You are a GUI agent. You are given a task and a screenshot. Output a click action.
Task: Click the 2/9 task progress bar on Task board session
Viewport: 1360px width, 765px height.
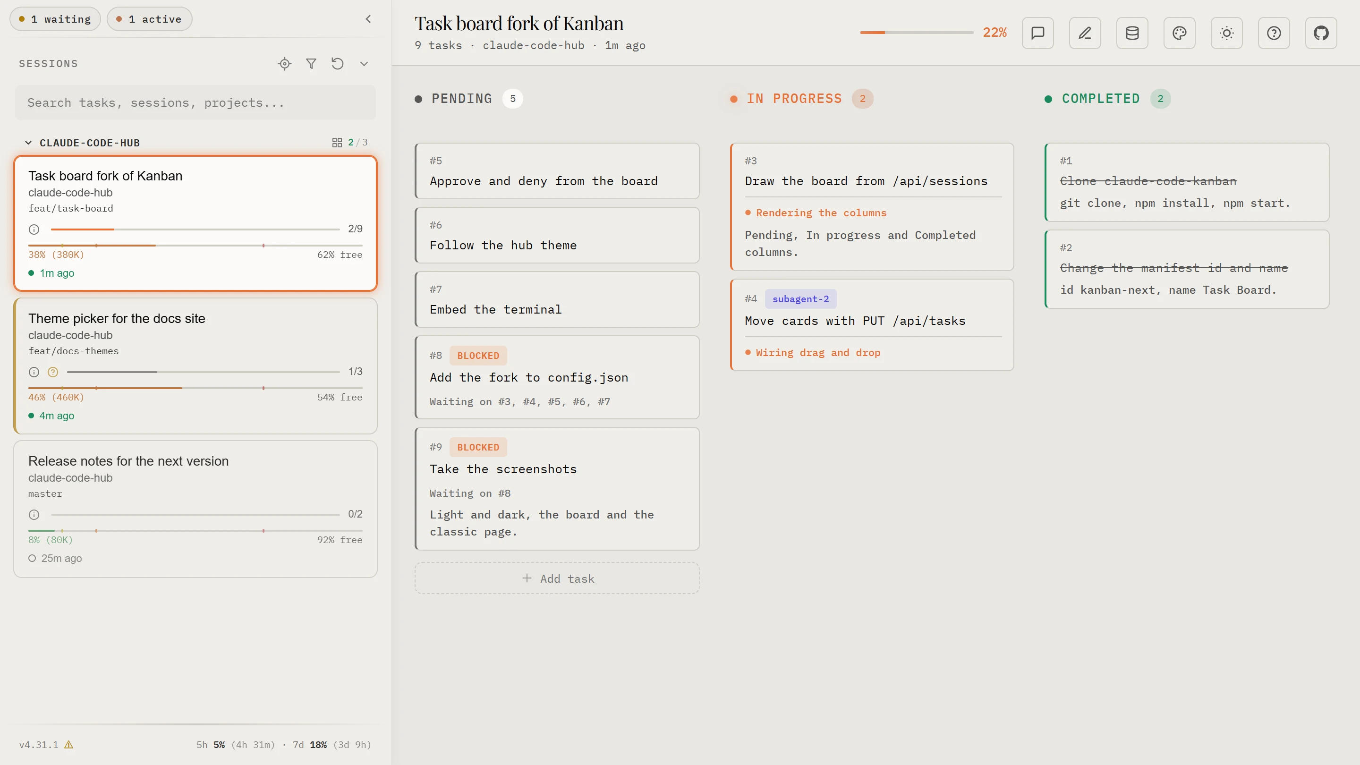pyautogui.click(x=195, y=229)
